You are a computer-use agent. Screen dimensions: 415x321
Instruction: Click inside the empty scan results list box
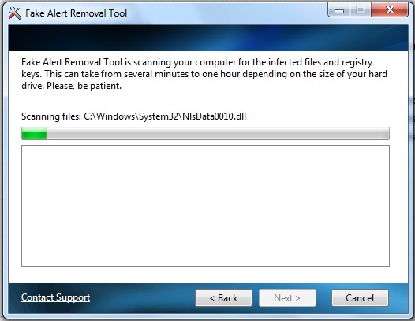tap(205, 205)
